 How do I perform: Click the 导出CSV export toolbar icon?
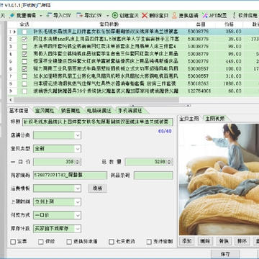pos(79,15)
